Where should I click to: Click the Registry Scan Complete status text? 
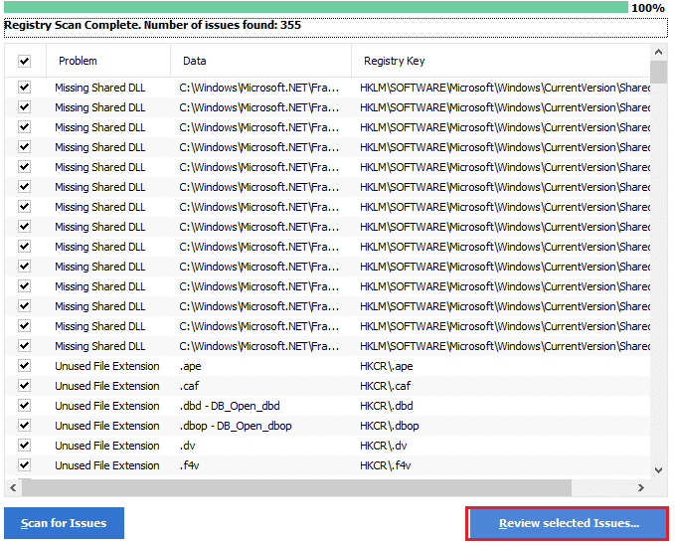(152, 25)
